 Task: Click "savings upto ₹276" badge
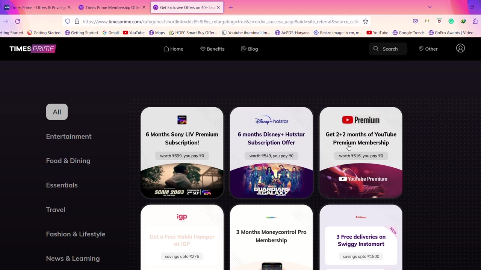tap(182, 256)
